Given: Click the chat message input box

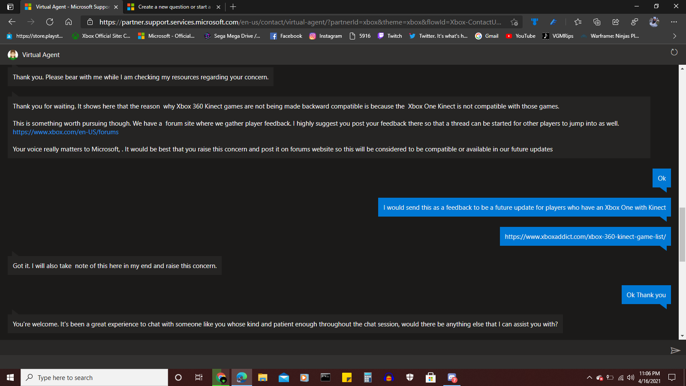Looking at the screenshot, I should pos(334,350).
